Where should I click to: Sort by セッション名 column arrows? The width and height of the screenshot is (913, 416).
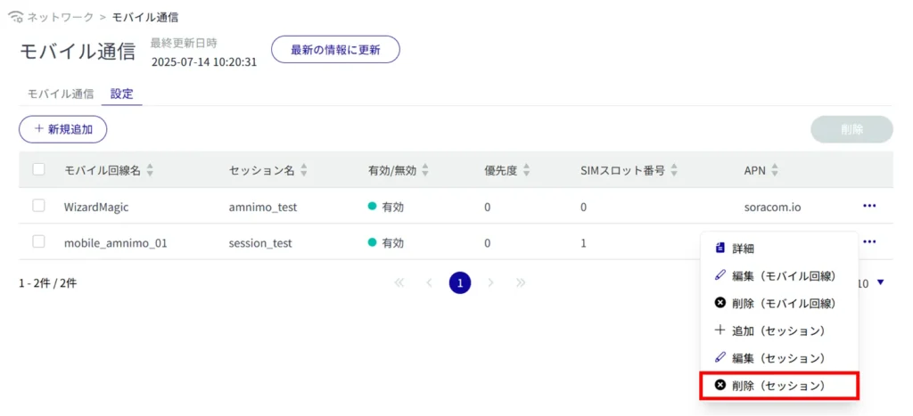[305, 170]
